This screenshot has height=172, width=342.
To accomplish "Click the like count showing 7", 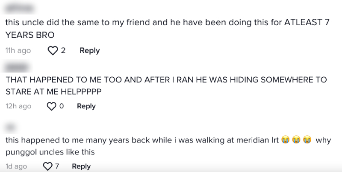I will point(57,166).
